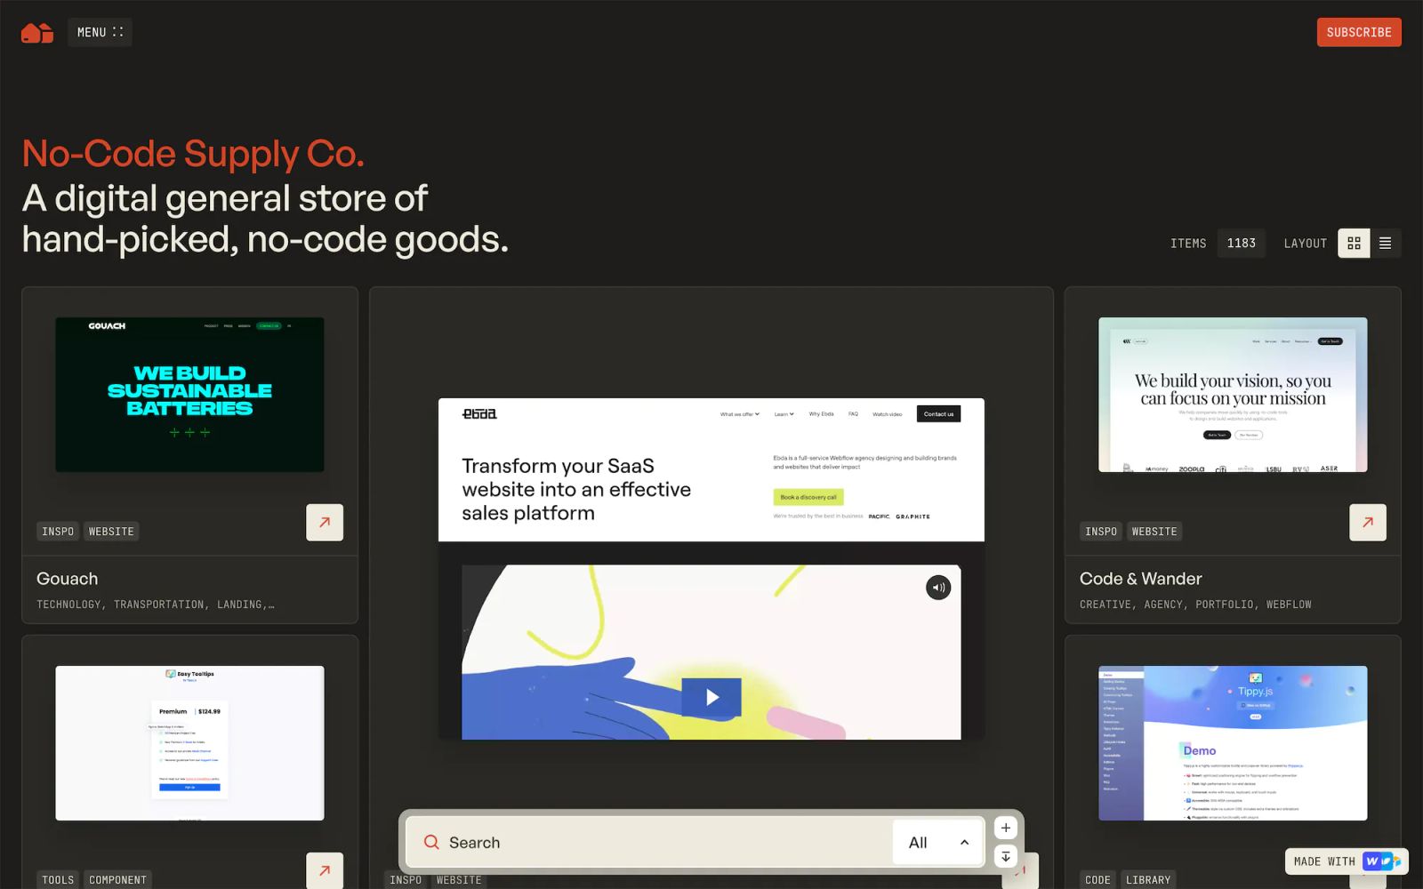Click the TOOLS tag on Easy Tooltips card
1423x889 pixels.
[x=58, y=879]
